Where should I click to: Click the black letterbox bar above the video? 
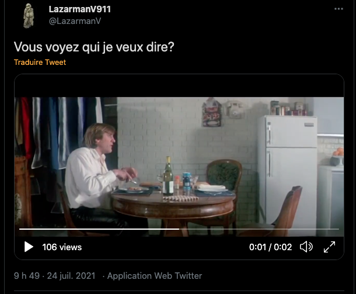tap(179, 86)
